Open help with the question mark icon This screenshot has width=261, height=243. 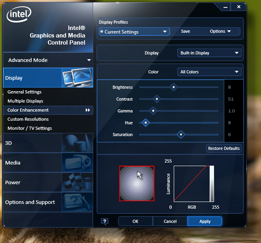(x=105, y=222)
